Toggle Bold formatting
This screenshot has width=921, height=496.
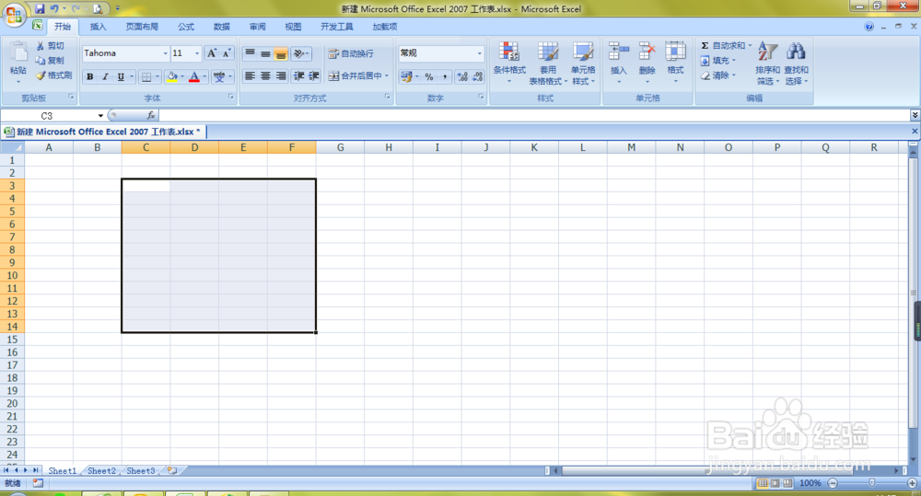point(90,76)
